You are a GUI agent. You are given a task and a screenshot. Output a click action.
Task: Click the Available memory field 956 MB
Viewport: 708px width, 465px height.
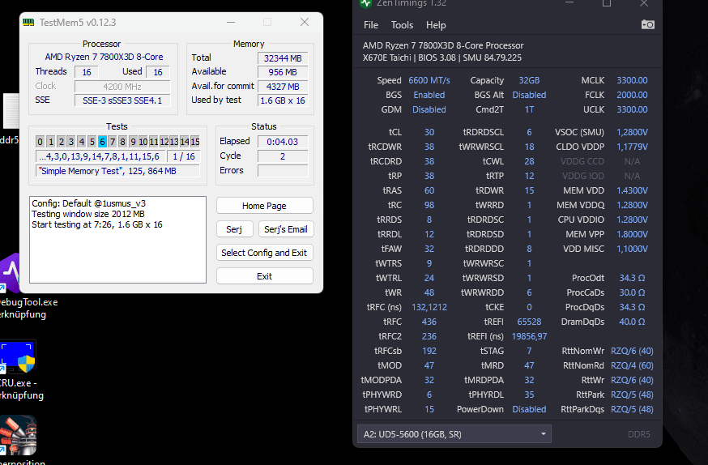click(283, 72)
